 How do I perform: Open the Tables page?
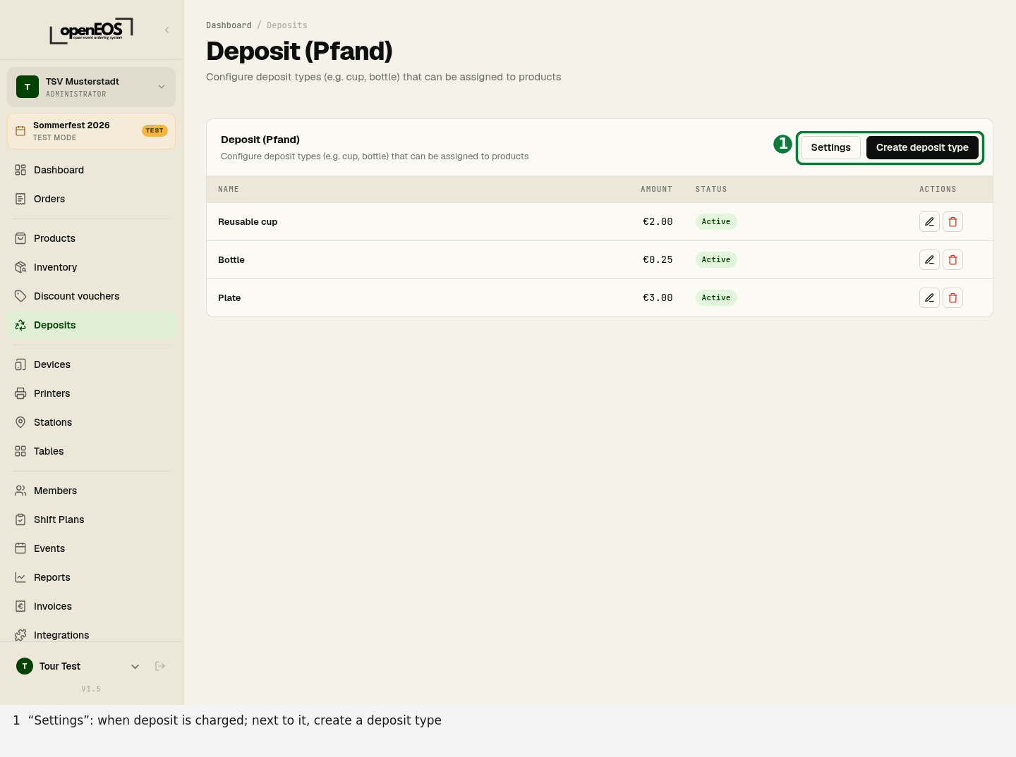tap(91, 451)
